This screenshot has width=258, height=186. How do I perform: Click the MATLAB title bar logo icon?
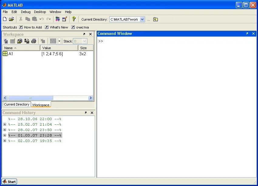pyautogui.click(x=4, y=5)
